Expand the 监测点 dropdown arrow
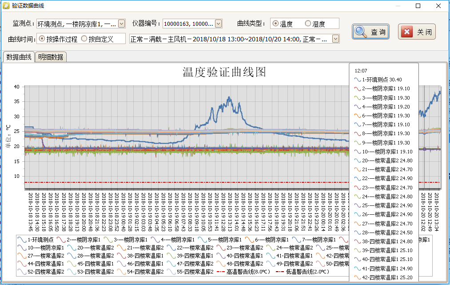The width and height of the screenshot is (450, 285). (x=122, y=24)
